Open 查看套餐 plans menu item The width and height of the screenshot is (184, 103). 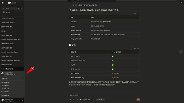click(6, 83)
